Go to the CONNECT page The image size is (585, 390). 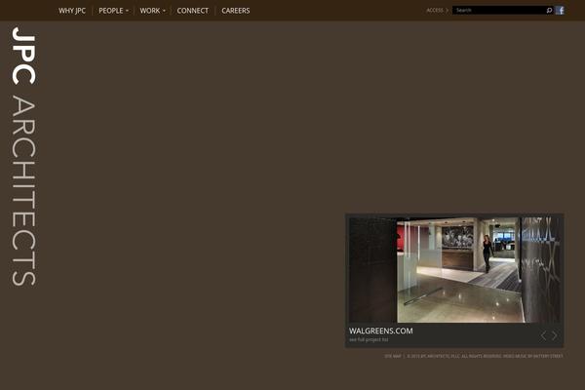click(192, 11)
